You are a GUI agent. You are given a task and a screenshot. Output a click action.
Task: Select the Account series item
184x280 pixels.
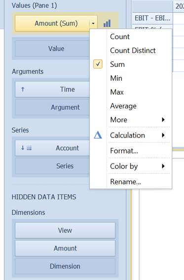pyautogui.click(x=52, y=148)
